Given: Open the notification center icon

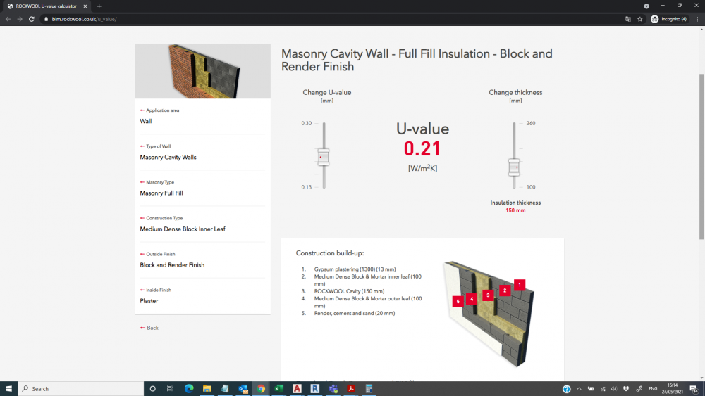Looking at the screenshot, I should [x=694, y=388].
